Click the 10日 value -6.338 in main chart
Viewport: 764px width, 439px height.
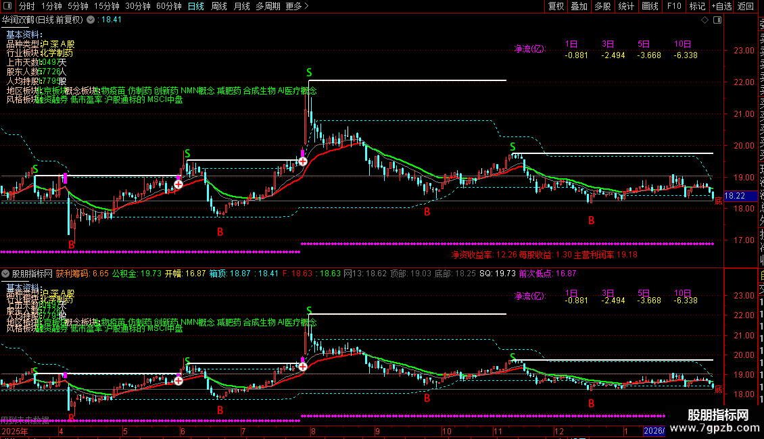click(686, 55)
